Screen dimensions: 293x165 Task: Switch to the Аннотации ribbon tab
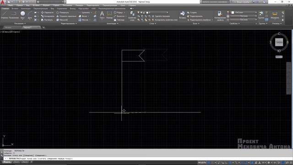point(26,9)
